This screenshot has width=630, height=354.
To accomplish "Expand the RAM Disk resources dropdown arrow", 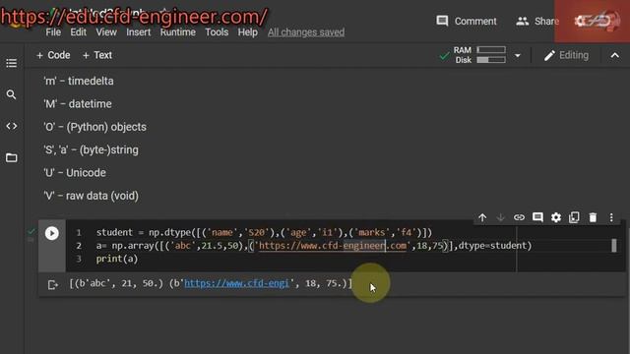I will [x=518, y=55].
